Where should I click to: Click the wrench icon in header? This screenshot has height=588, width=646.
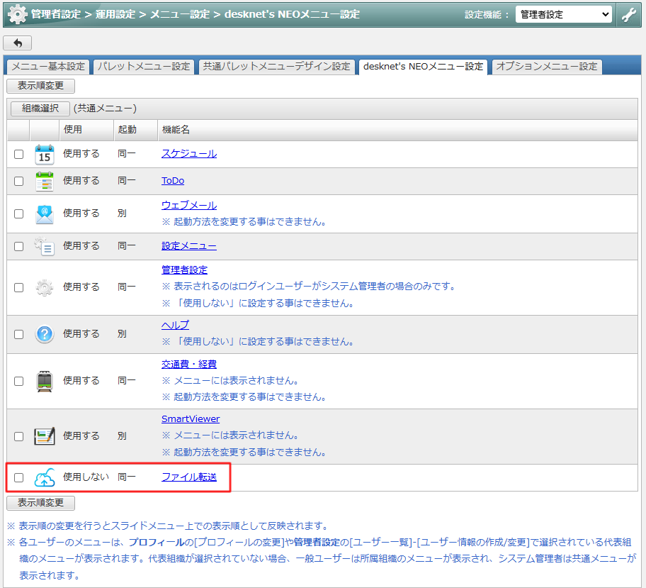coord(628,14)
